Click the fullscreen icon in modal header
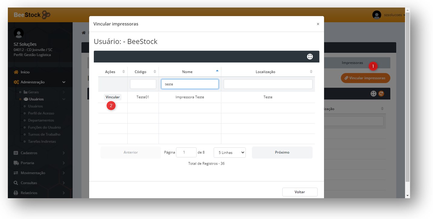Viewport: 433px width, 219px height. pyautogui.click(x=310, y=57)
